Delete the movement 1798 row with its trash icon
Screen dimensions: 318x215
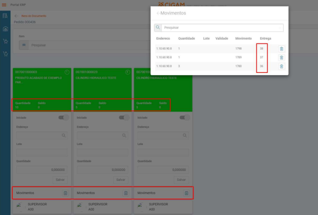pyautogui.click(x=281, y=48)
